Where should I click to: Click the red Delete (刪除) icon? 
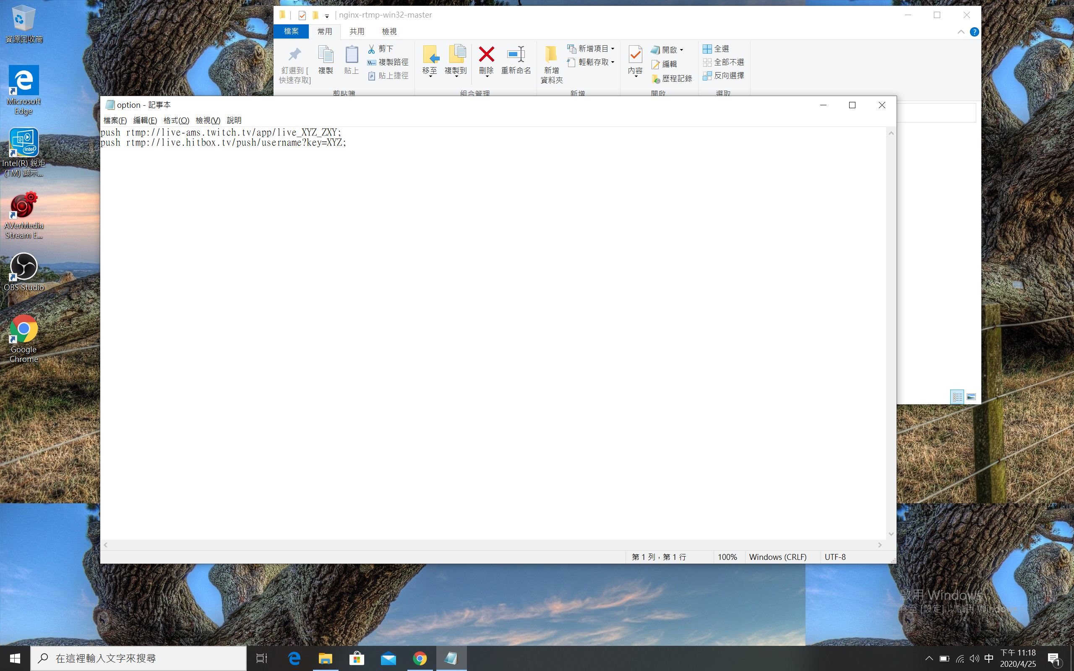(486, 55)
